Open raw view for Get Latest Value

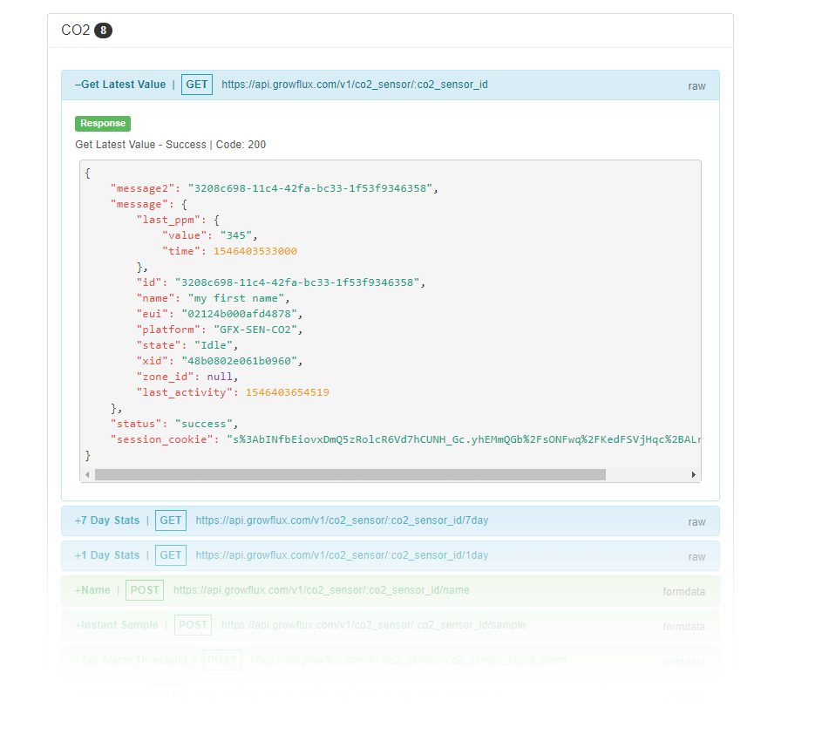(x=696, y=86)
